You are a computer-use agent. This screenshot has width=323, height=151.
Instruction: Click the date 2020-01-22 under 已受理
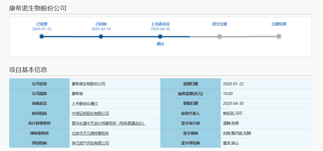coord(42,29)
